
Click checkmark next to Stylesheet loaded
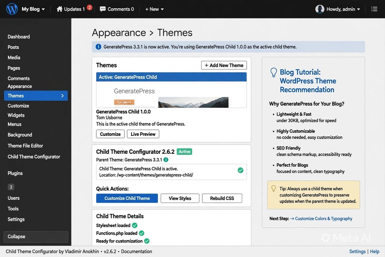(x=135, y=225)
